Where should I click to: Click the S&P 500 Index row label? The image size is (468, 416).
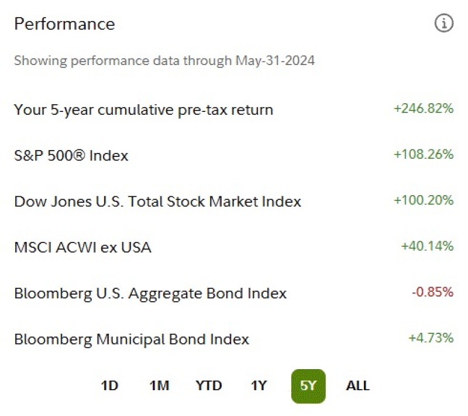[71, 156]
